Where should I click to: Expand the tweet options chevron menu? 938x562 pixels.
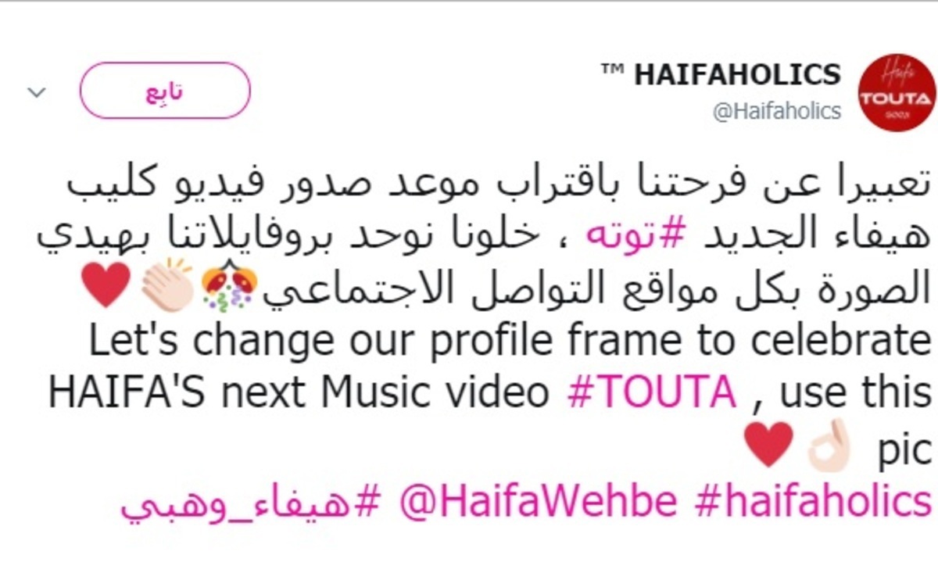(x=37, y=92)
